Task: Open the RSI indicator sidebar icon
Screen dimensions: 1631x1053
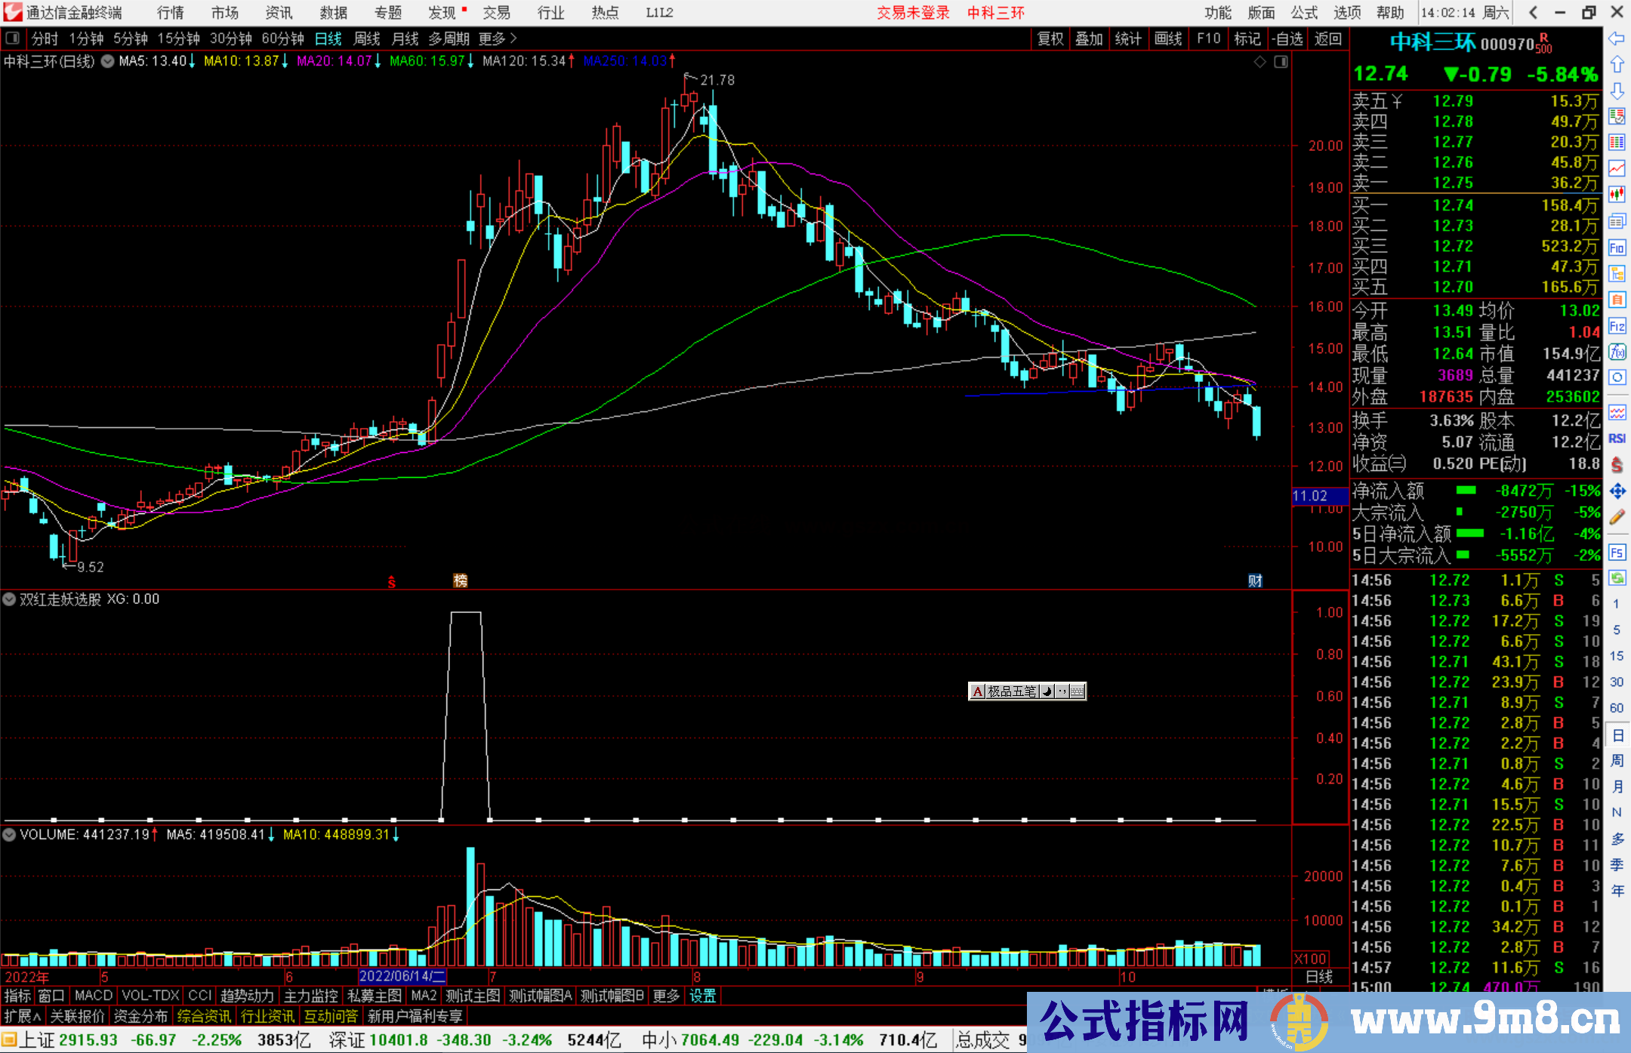Action: pyautogui.click(x=1617, y=439)
